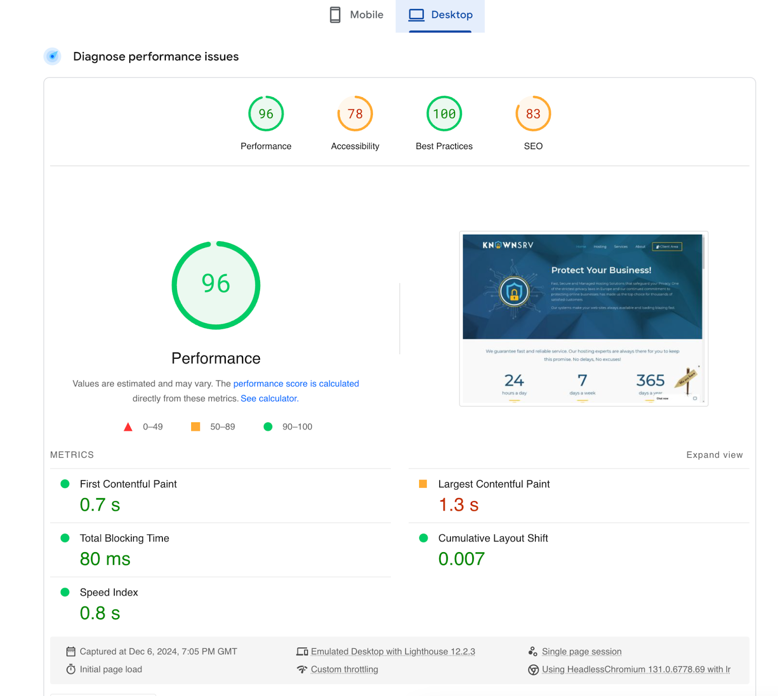
Task: Click the Cumulative Layout Shift metric label
Action: point(493,538)
